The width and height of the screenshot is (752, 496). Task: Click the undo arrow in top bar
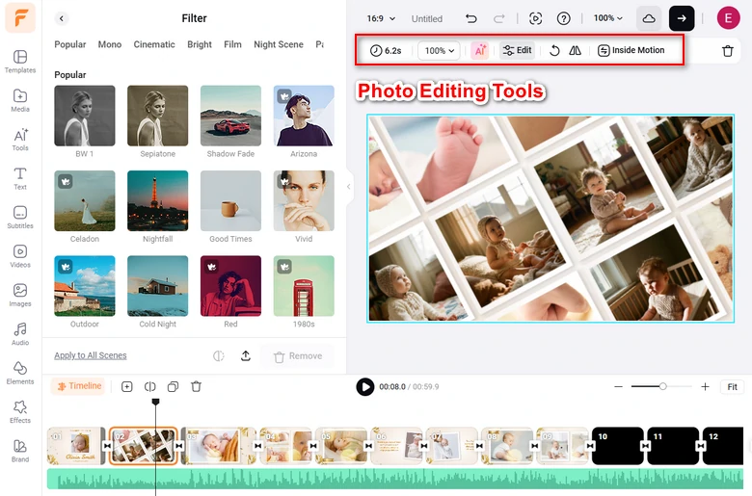coord(470,18)
